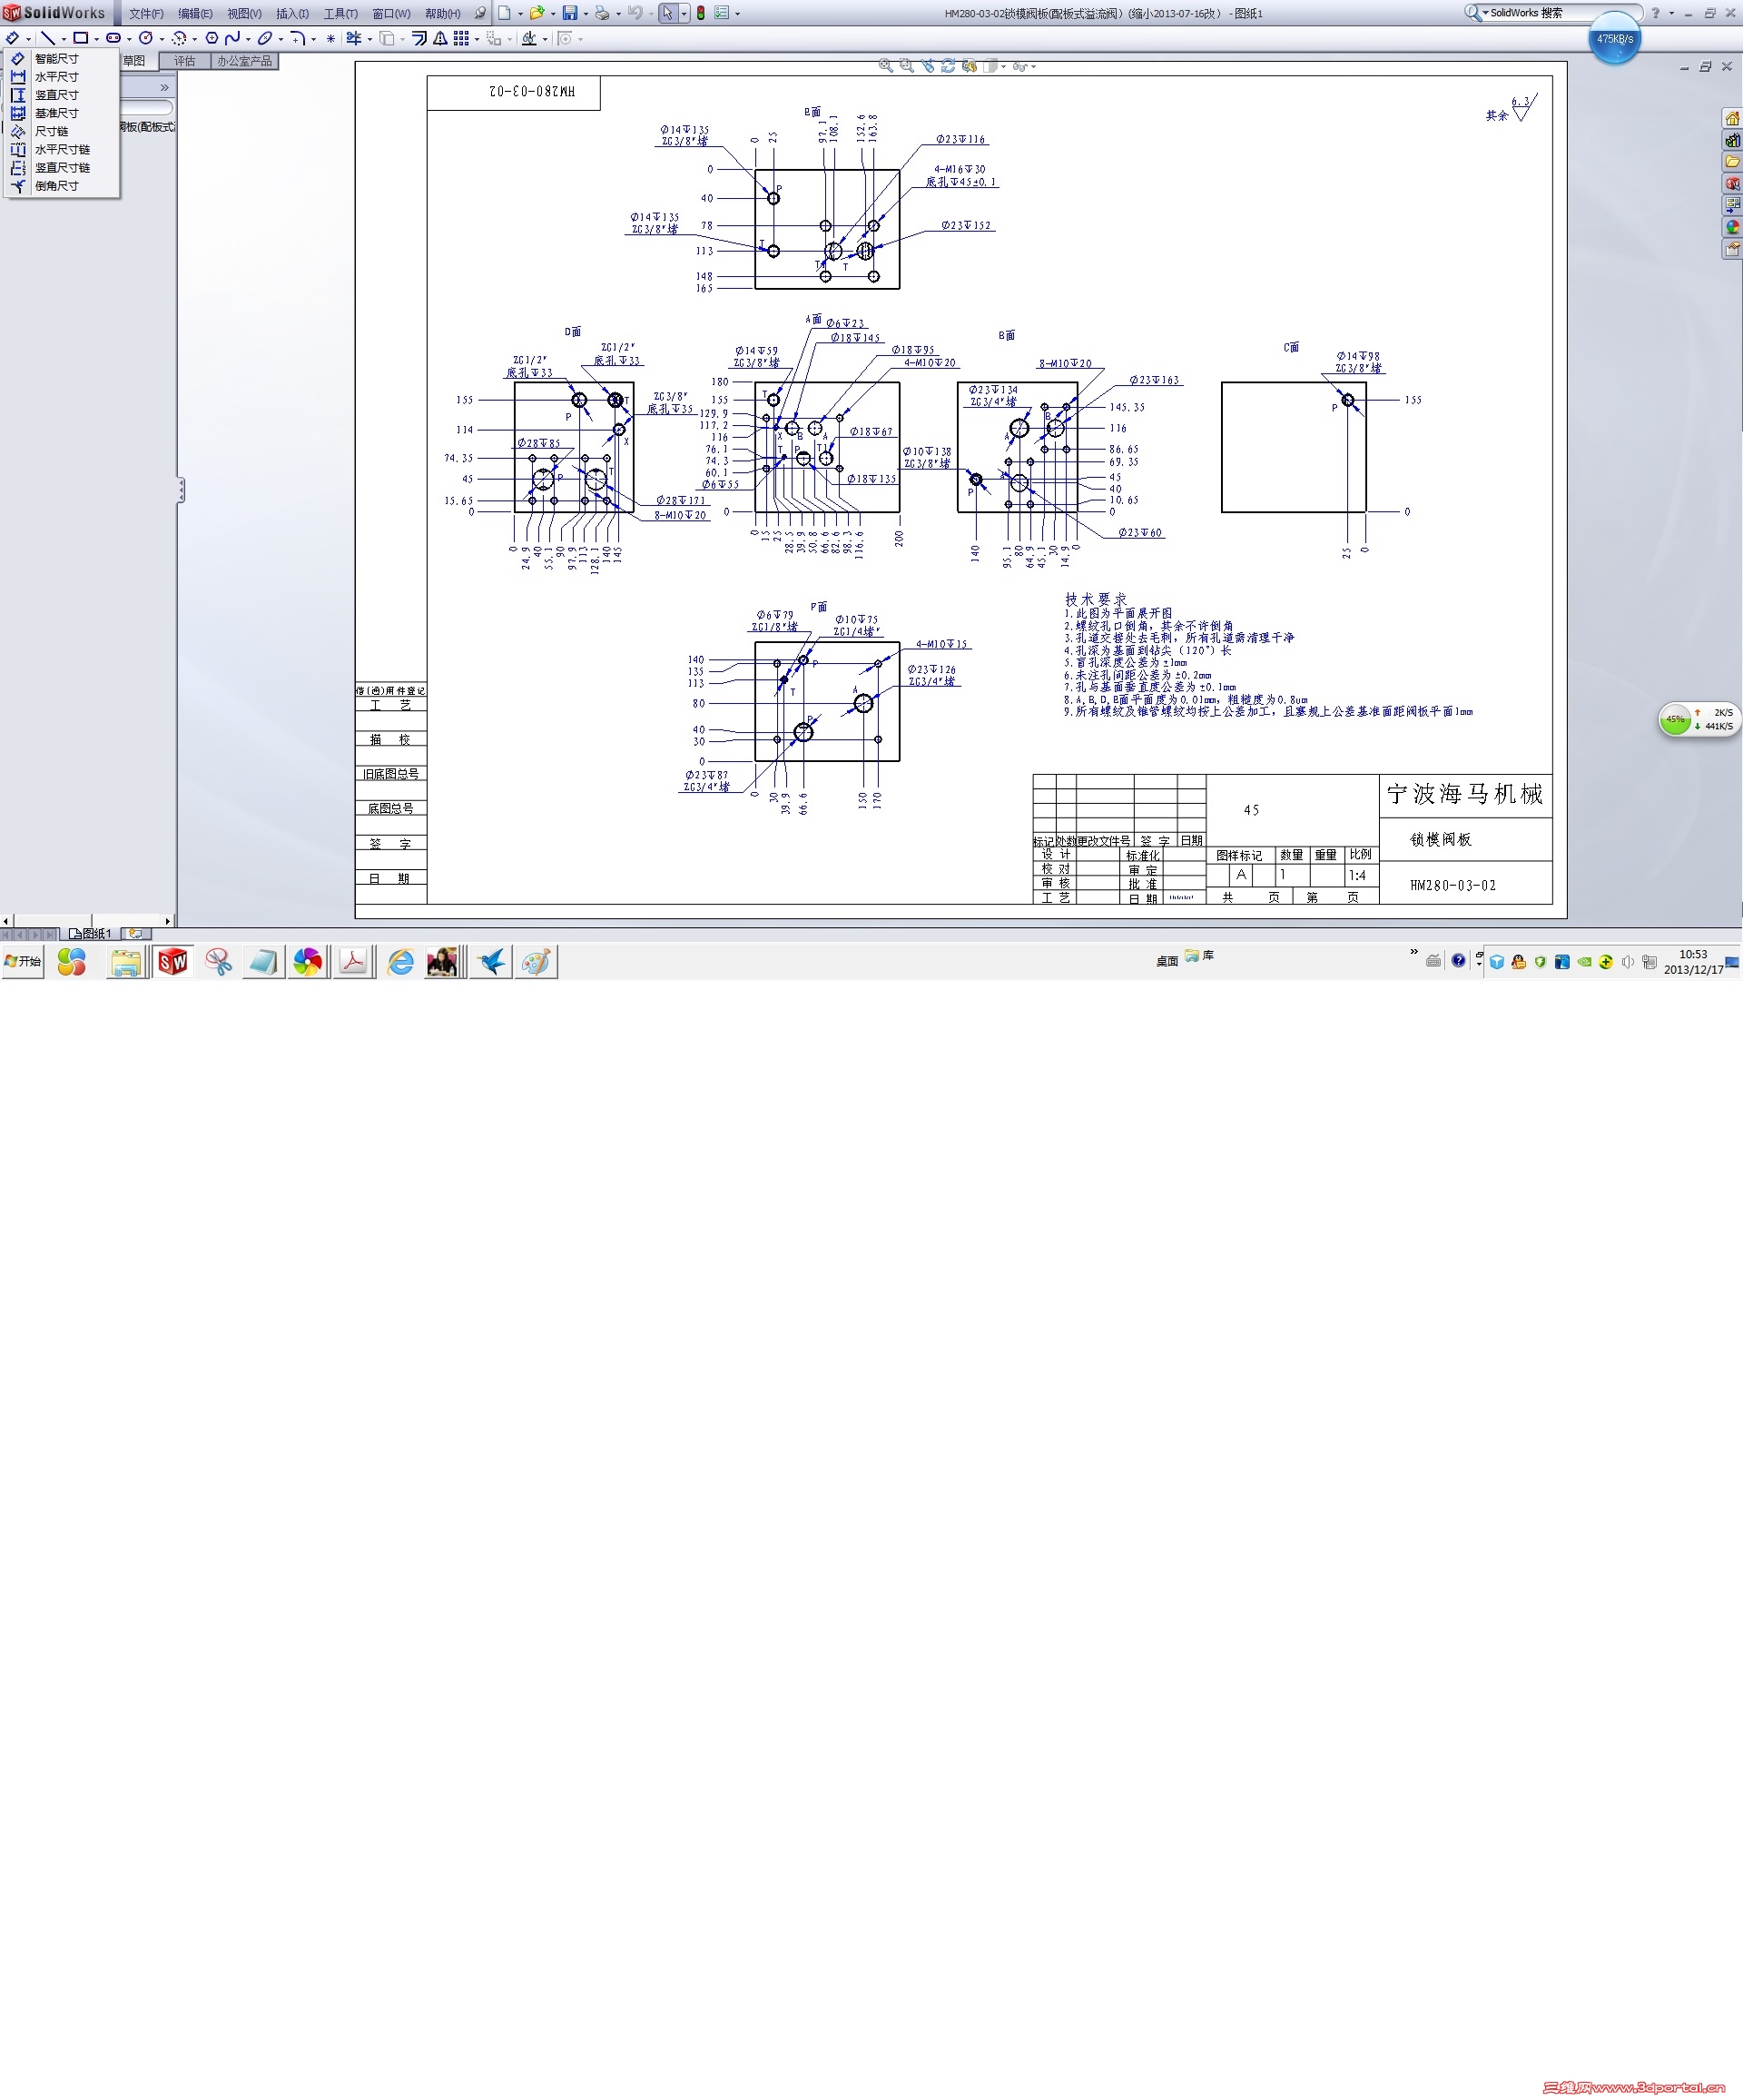Screen dimensions: 1743x2100
Task: Click the Add Sheet button
Action: coord(135,933)
